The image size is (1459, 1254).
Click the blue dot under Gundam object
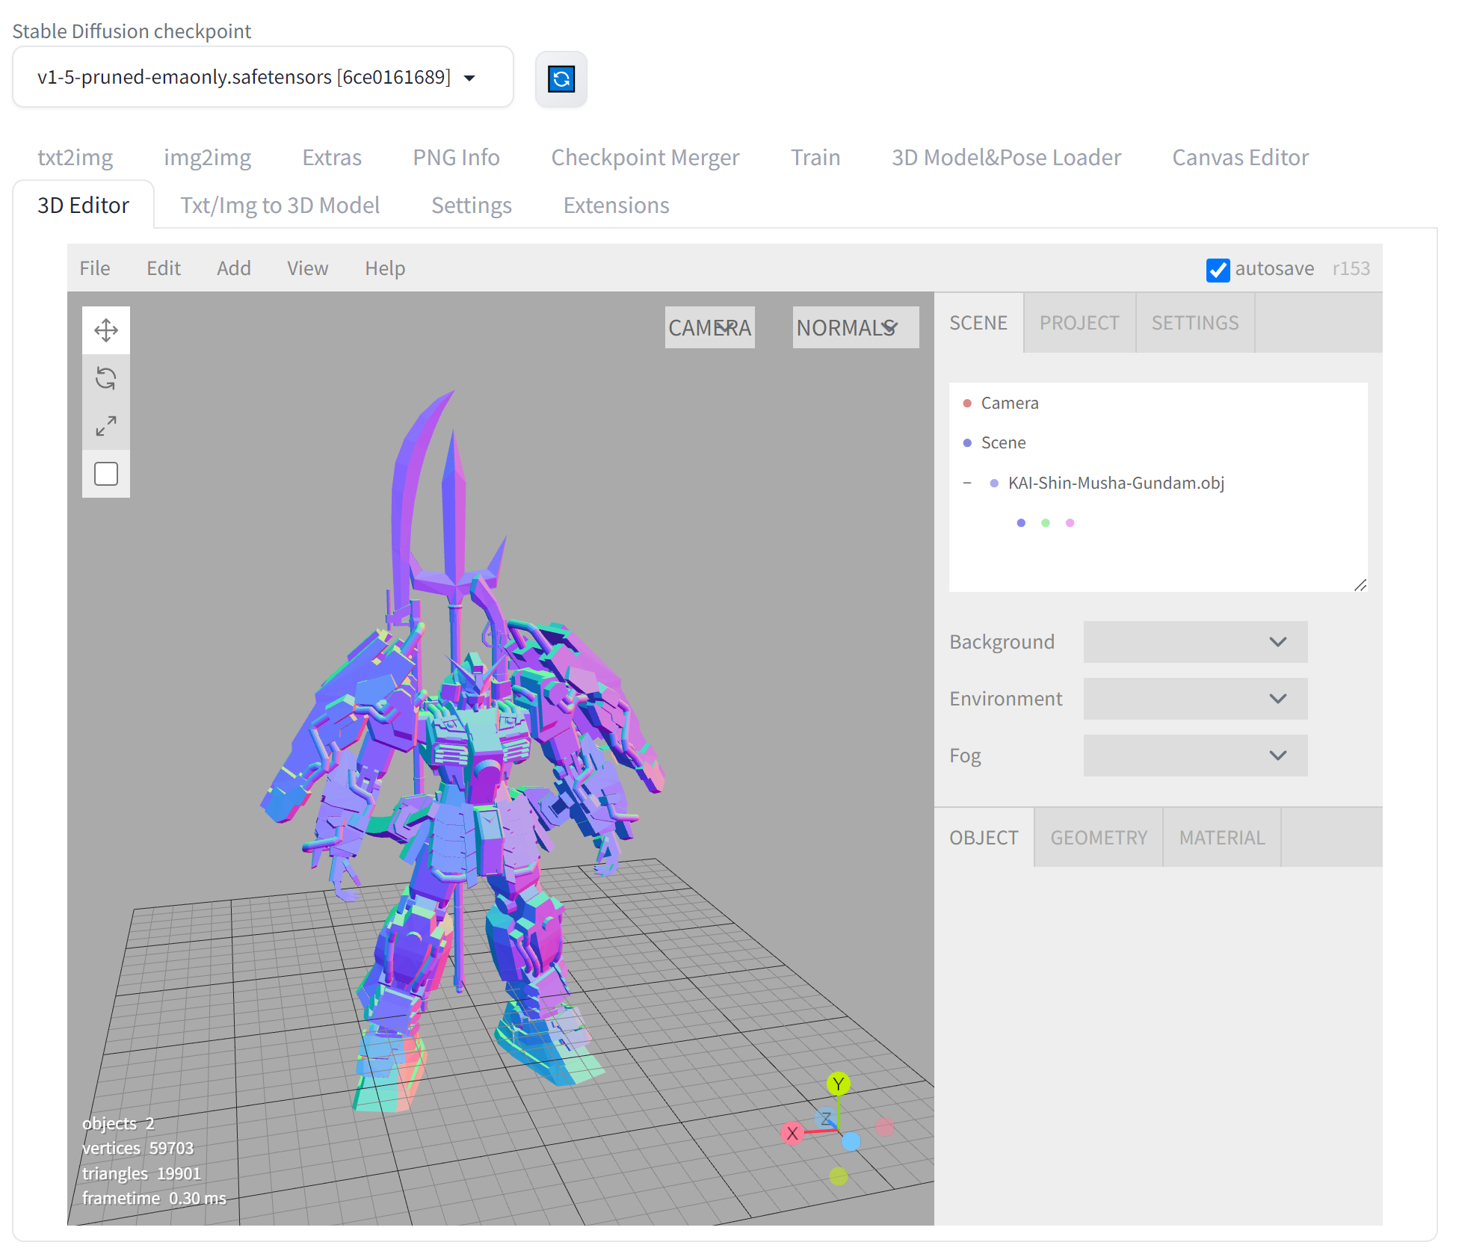(1021, 523)
